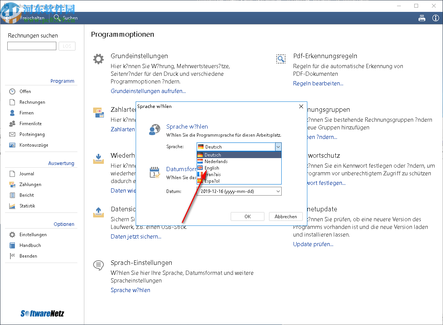The image size is (443, 325).
Task: Choose Nederlands in the Sprache dropdown
Action: click(216, 162)
